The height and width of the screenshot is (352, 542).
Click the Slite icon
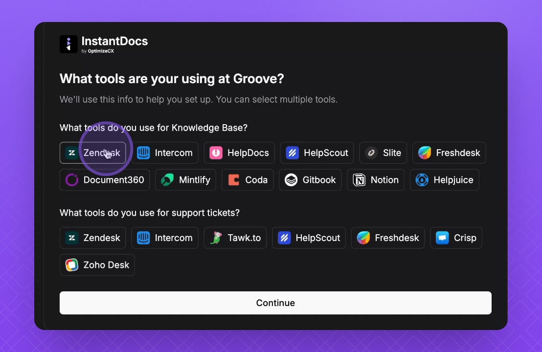tap(371, 153)
